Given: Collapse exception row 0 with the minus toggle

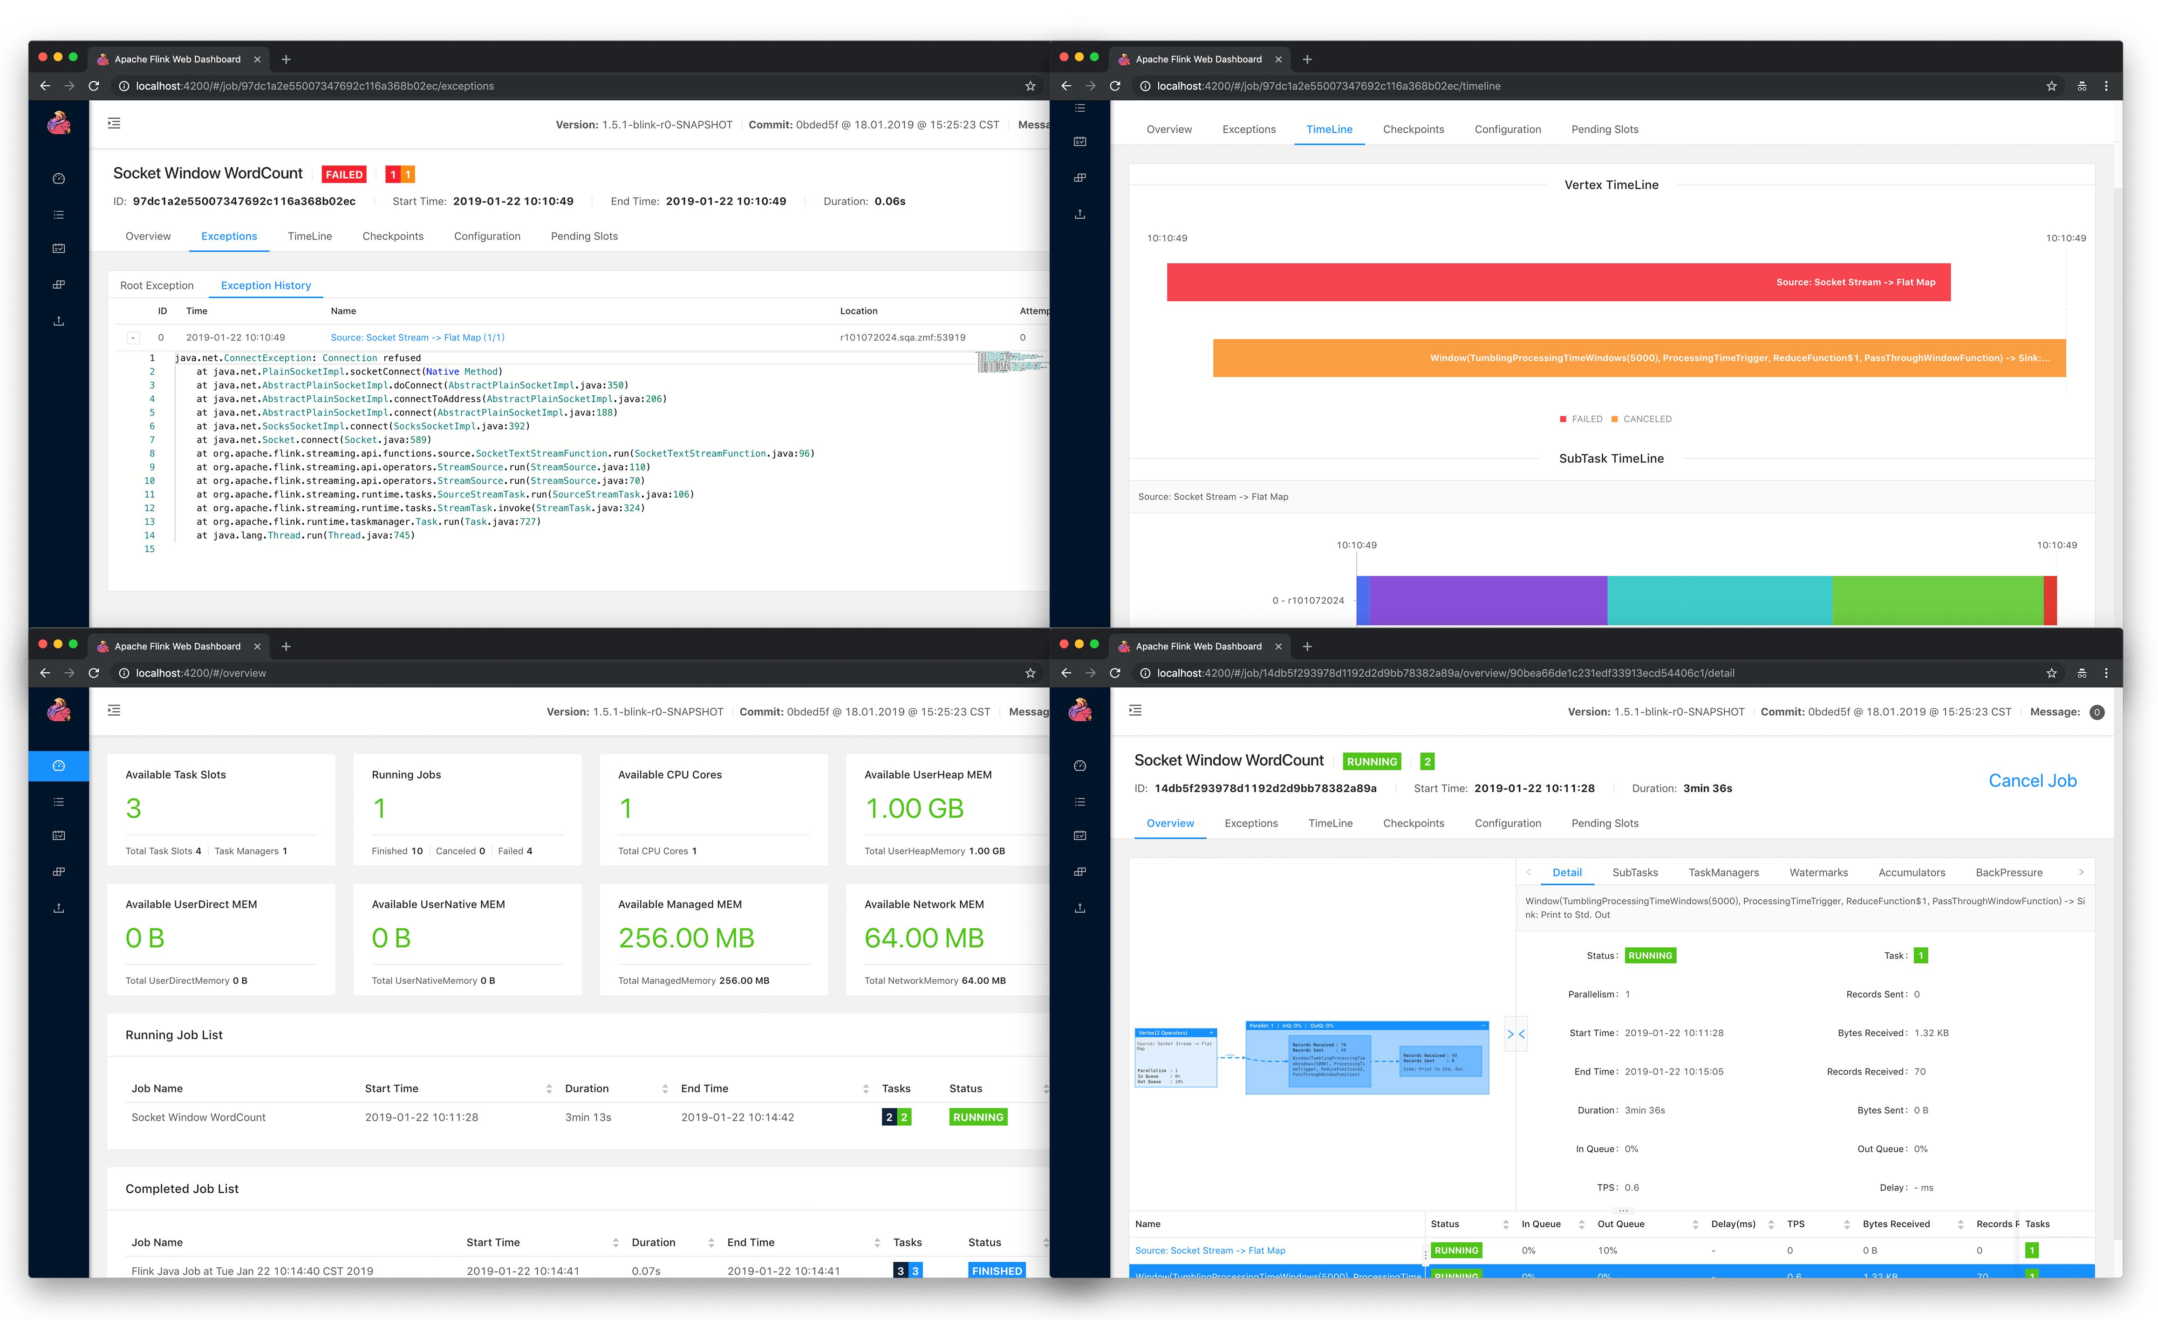Looking at the screenshot, I should (133, 338).
